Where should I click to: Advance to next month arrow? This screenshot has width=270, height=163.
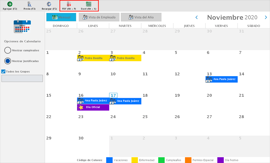[266, 17]
